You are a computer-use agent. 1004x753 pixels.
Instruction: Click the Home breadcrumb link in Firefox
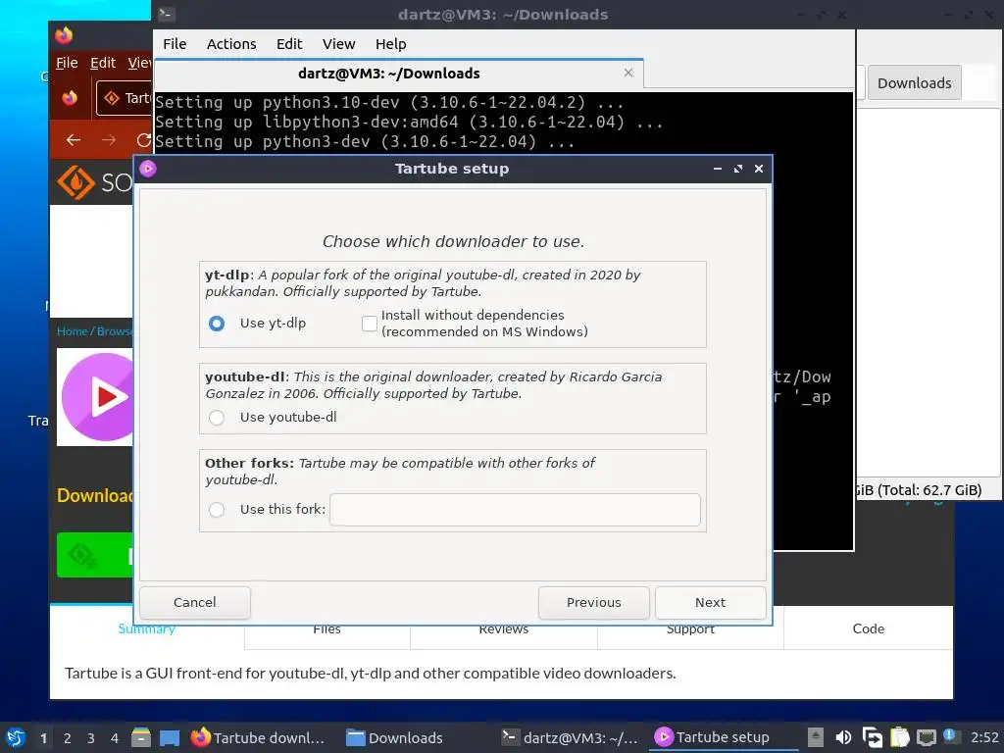pyautogui.click(x=72, y=331)
